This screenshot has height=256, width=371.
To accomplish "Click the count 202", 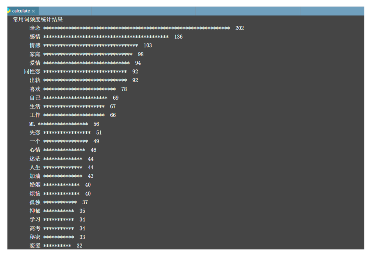I will pos(240,28).
